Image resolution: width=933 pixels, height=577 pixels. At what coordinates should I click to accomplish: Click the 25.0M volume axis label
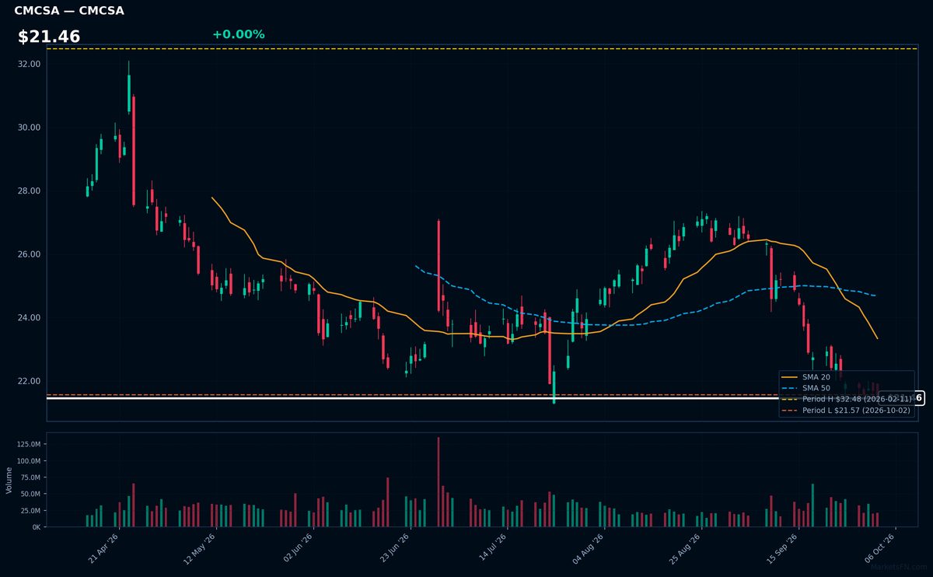(x=31, y=511)
